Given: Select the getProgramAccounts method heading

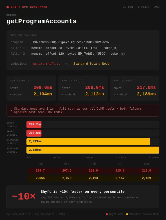Looking at the screenshot, I should click(x=41, y=21).
